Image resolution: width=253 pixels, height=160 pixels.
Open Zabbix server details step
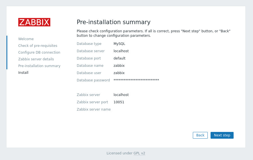(x=36, y=59)
